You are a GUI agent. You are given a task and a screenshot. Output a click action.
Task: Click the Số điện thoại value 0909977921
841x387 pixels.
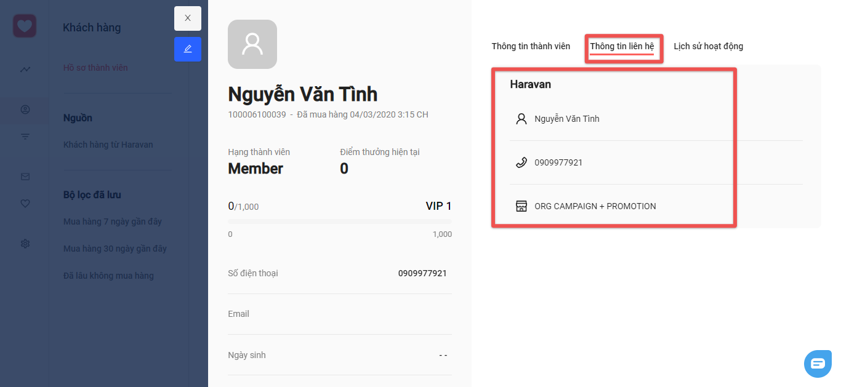pyautogui.click(x=422, y=273)
